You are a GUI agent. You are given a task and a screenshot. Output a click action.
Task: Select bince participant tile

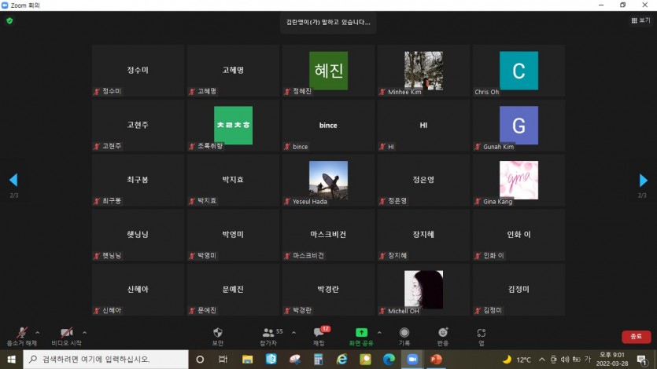pyautogui.click(x=328, y=126)
